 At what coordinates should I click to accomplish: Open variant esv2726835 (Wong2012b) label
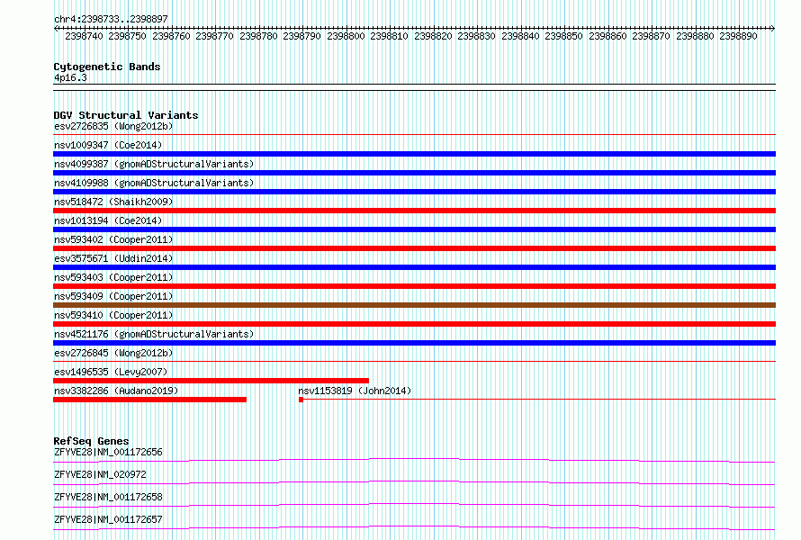(113, 126)
